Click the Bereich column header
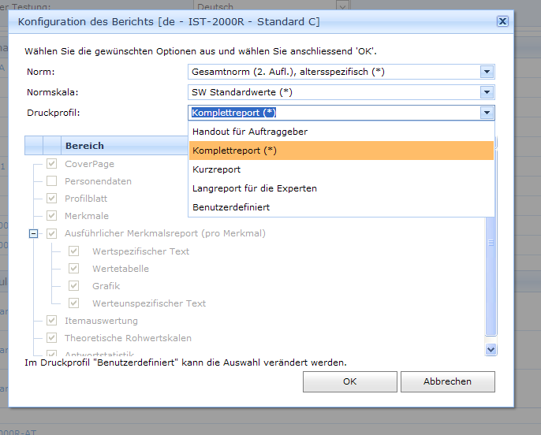Image resolution: width=541 pixels, height=435 pixels. (84, 146)
